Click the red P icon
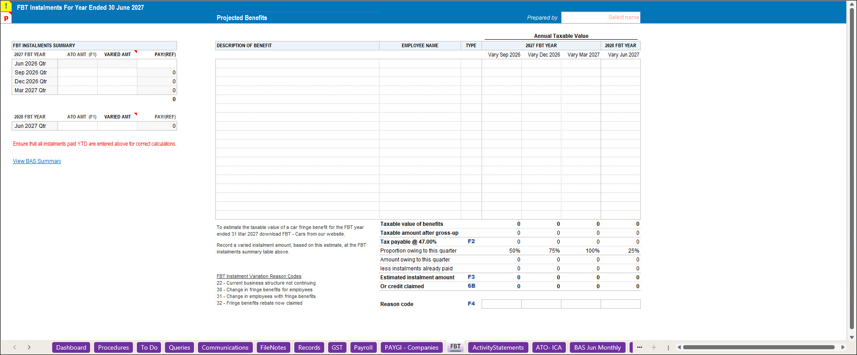The height and width of the screenshot is (355, 857). coord(6,18)
